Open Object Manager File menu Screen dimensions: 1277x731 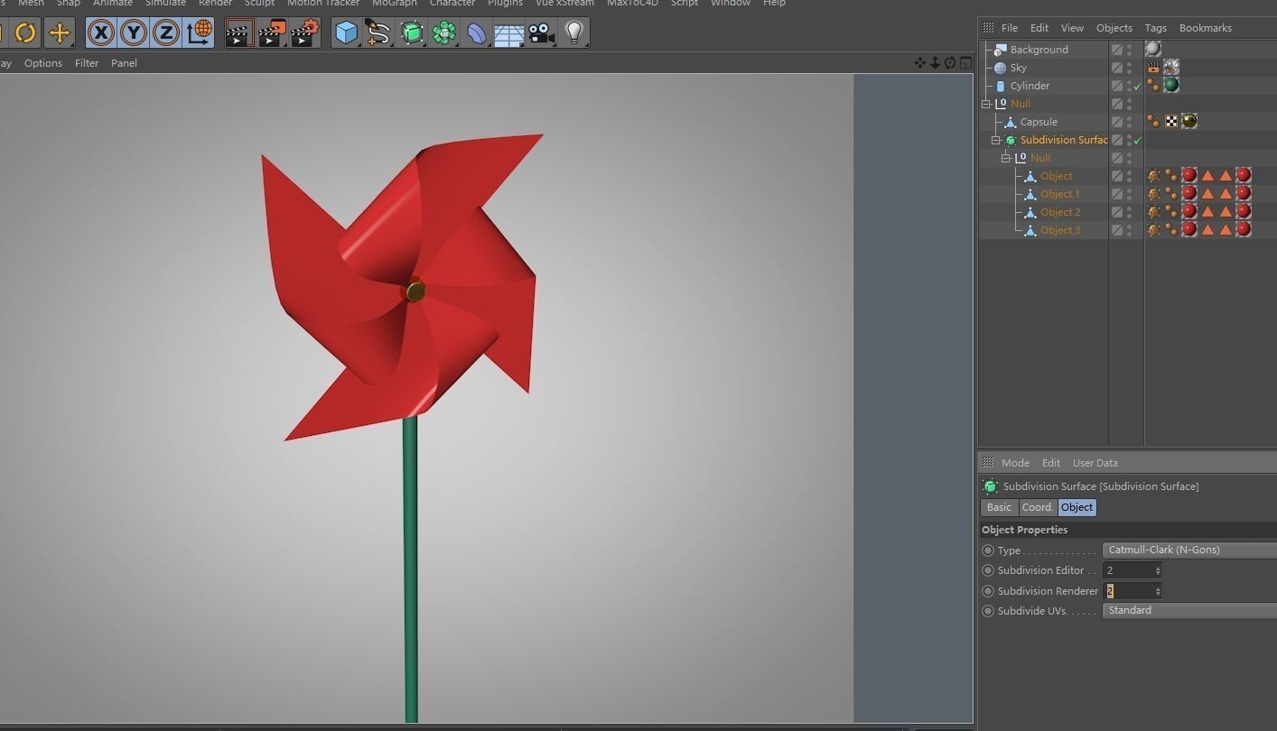coord(1010,28)
